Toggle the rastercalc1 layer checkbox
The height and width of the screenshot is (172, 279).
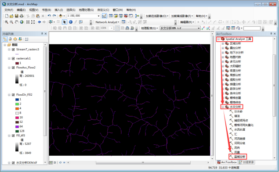[x=13, y=59]
